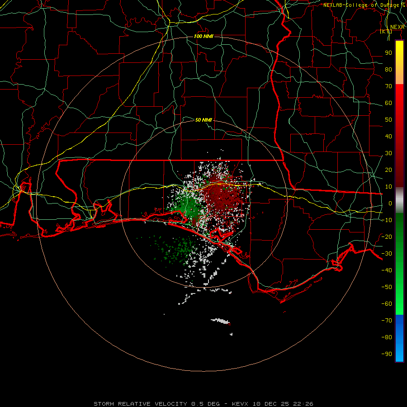Click the '60' label on the velocity scale
The image size is (407, 407).
pos(388,103)
